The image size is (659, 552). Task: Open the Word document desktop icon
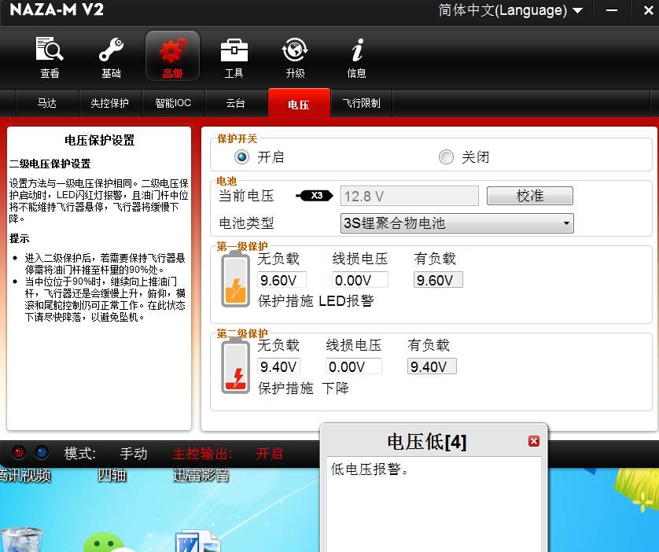[x=197, y=542]
